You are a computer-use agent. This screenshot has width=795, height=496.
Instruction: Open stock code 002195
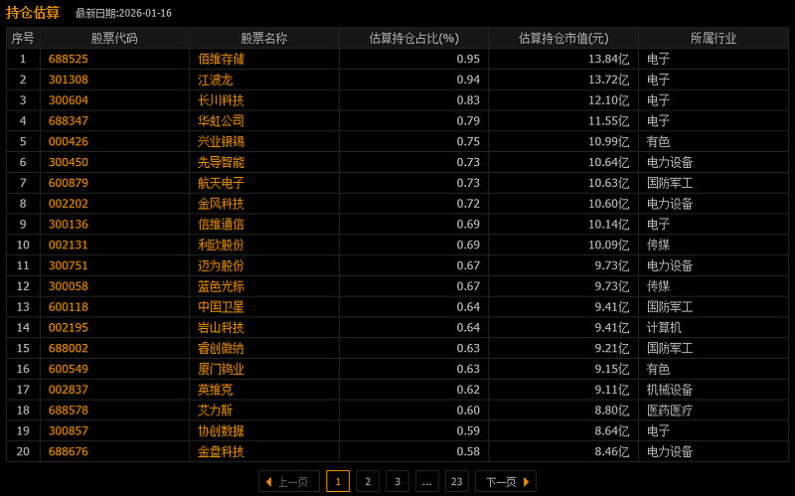click(x=69, y=328)
